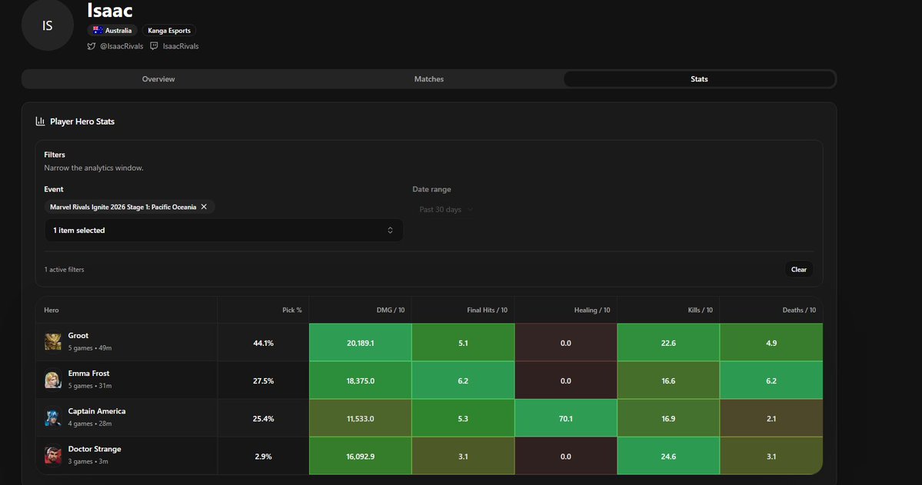
Task: Select the Emma Frost hero name
Action: [88, 374]
